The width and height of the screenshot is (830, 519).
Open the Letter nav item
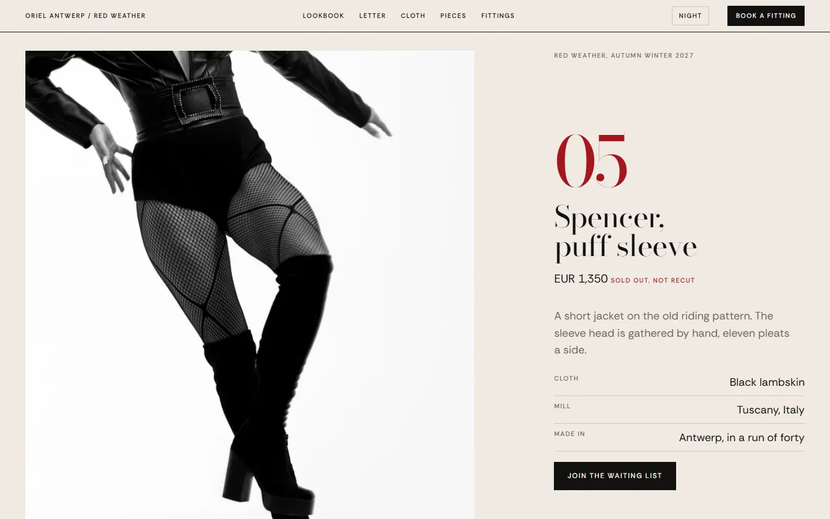click(x=372, y=16)
